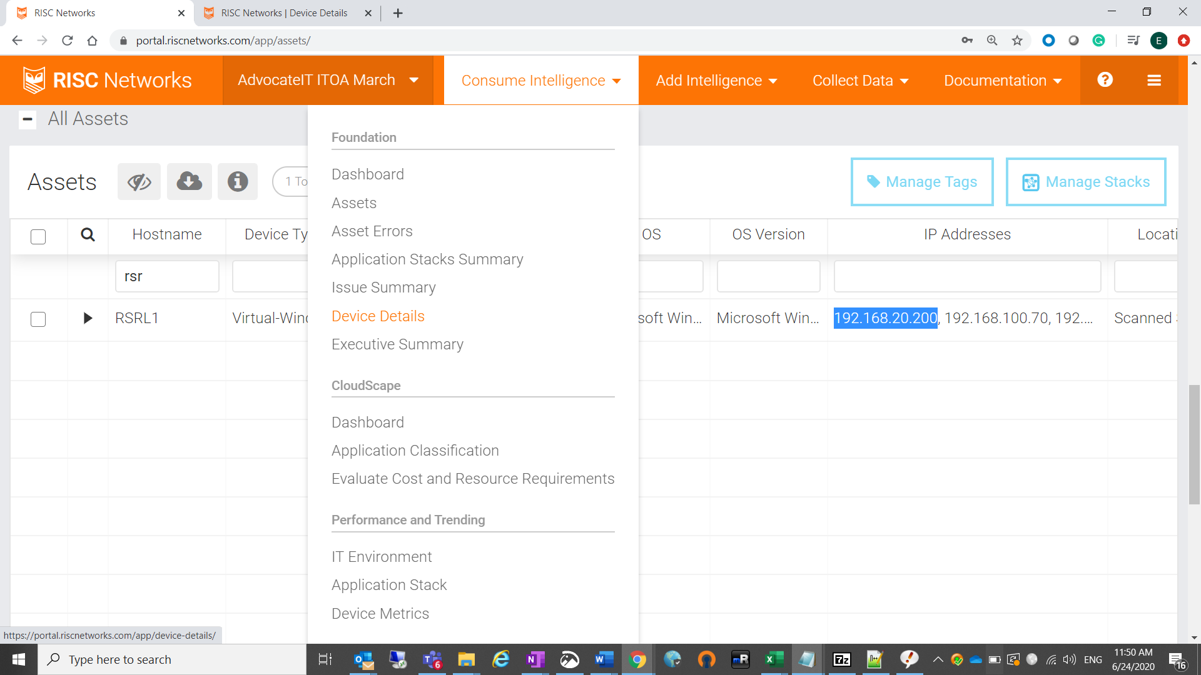Image resolution: width=1201 pixels, height=675 pixels.
Task: Select Assets in Foundation menu
Action: tap(354, 203)
